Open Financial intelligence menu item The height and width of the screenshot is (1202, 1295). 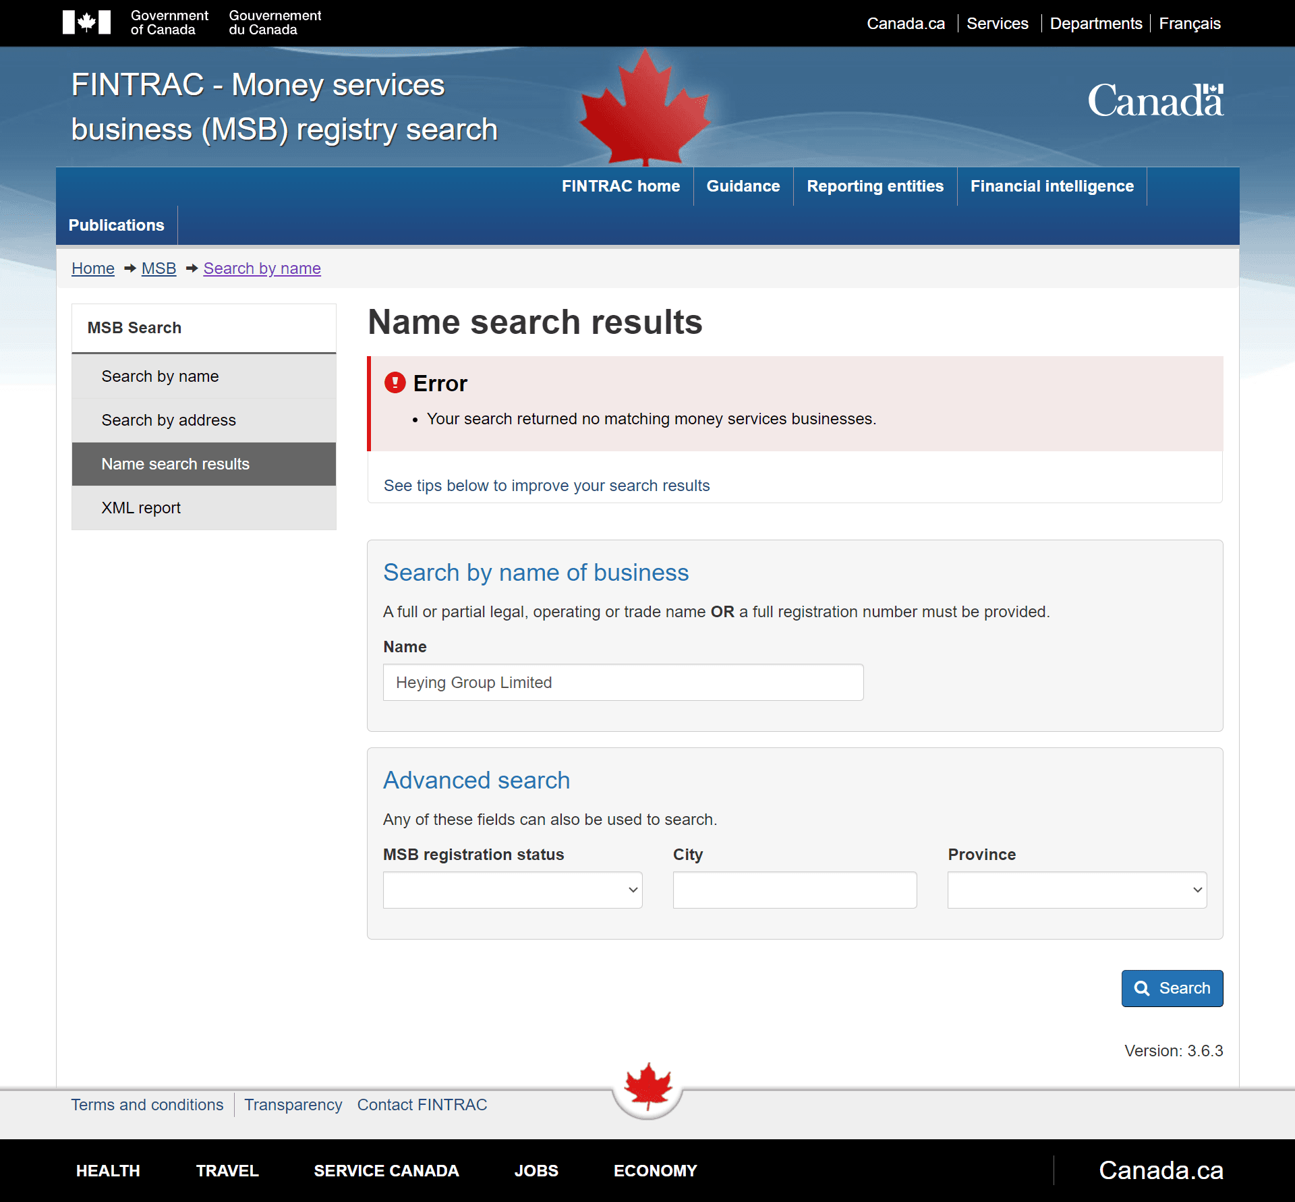point(1052,186)
